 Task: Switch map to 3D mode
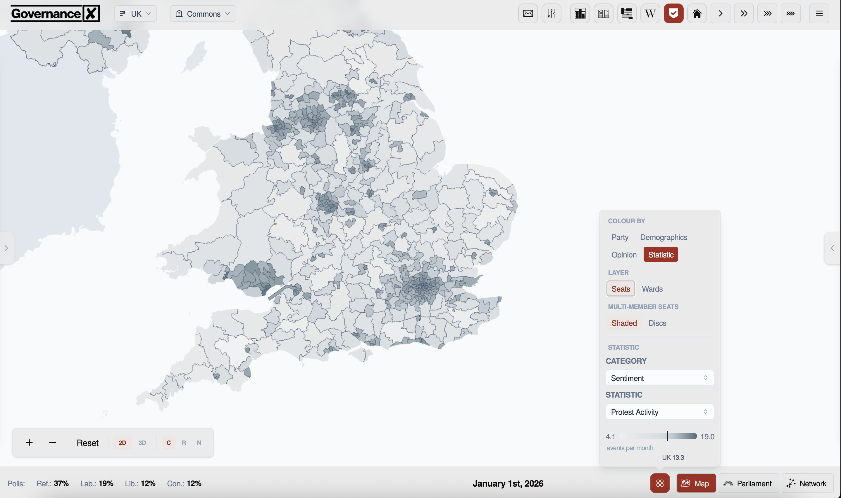pyautogui.click(x=142, y=443)
